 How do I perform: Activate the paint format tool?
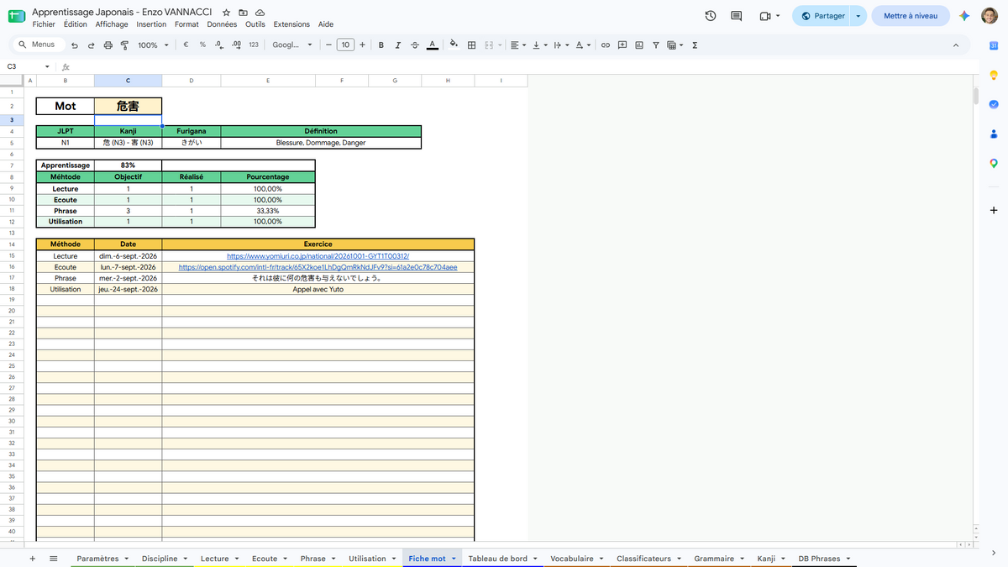pyautogui.click(x=124, y=45)
